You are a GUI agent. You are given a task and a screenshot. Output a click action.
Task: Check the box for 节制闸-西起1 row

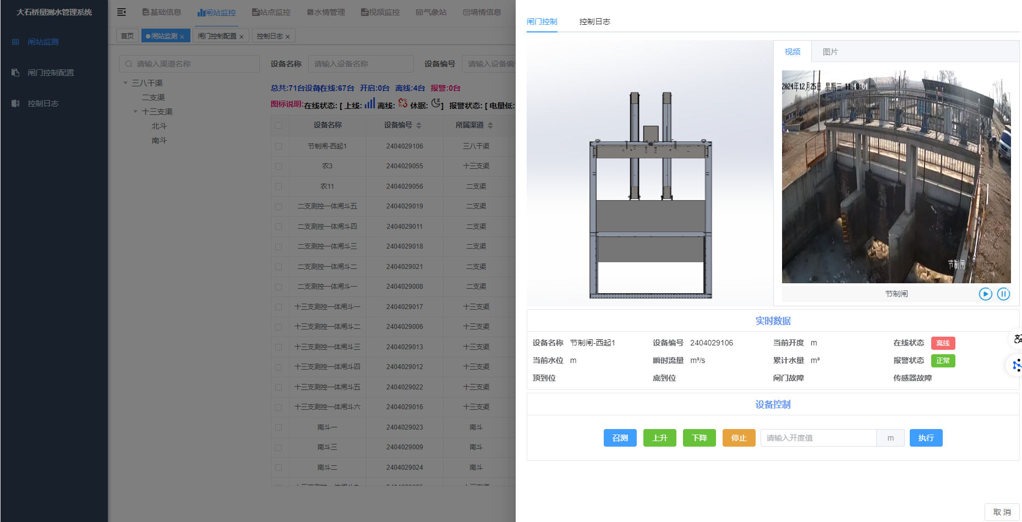(278, 146)
